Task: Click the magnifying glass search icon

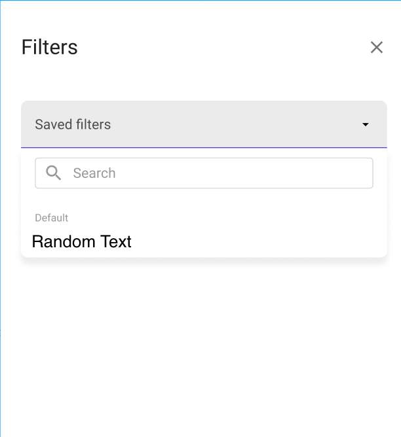Action: [54, 173]
